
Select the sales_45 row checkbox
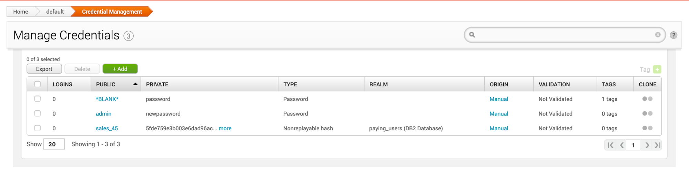(x=38, y=128)
